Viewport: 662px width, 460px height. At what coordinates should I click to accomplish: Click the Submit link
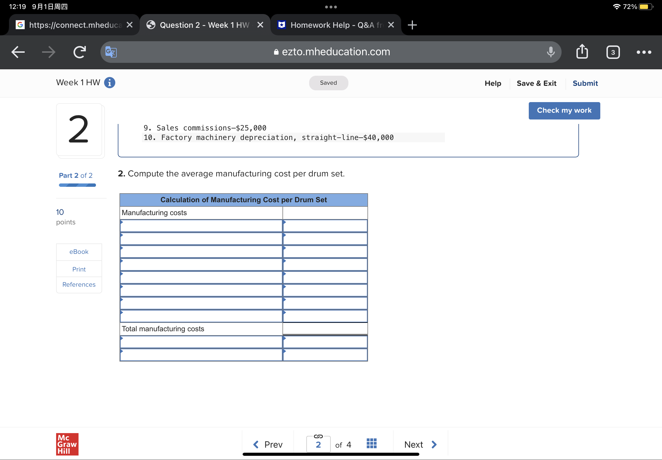click(x=585, y=83)
